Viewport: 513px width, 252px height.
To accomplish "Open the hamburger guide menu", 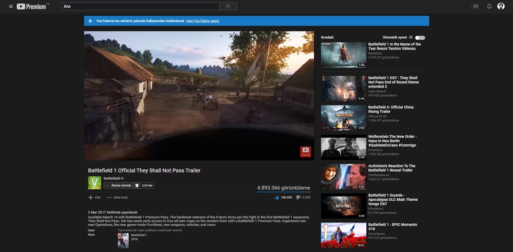I will coord(11,6).
